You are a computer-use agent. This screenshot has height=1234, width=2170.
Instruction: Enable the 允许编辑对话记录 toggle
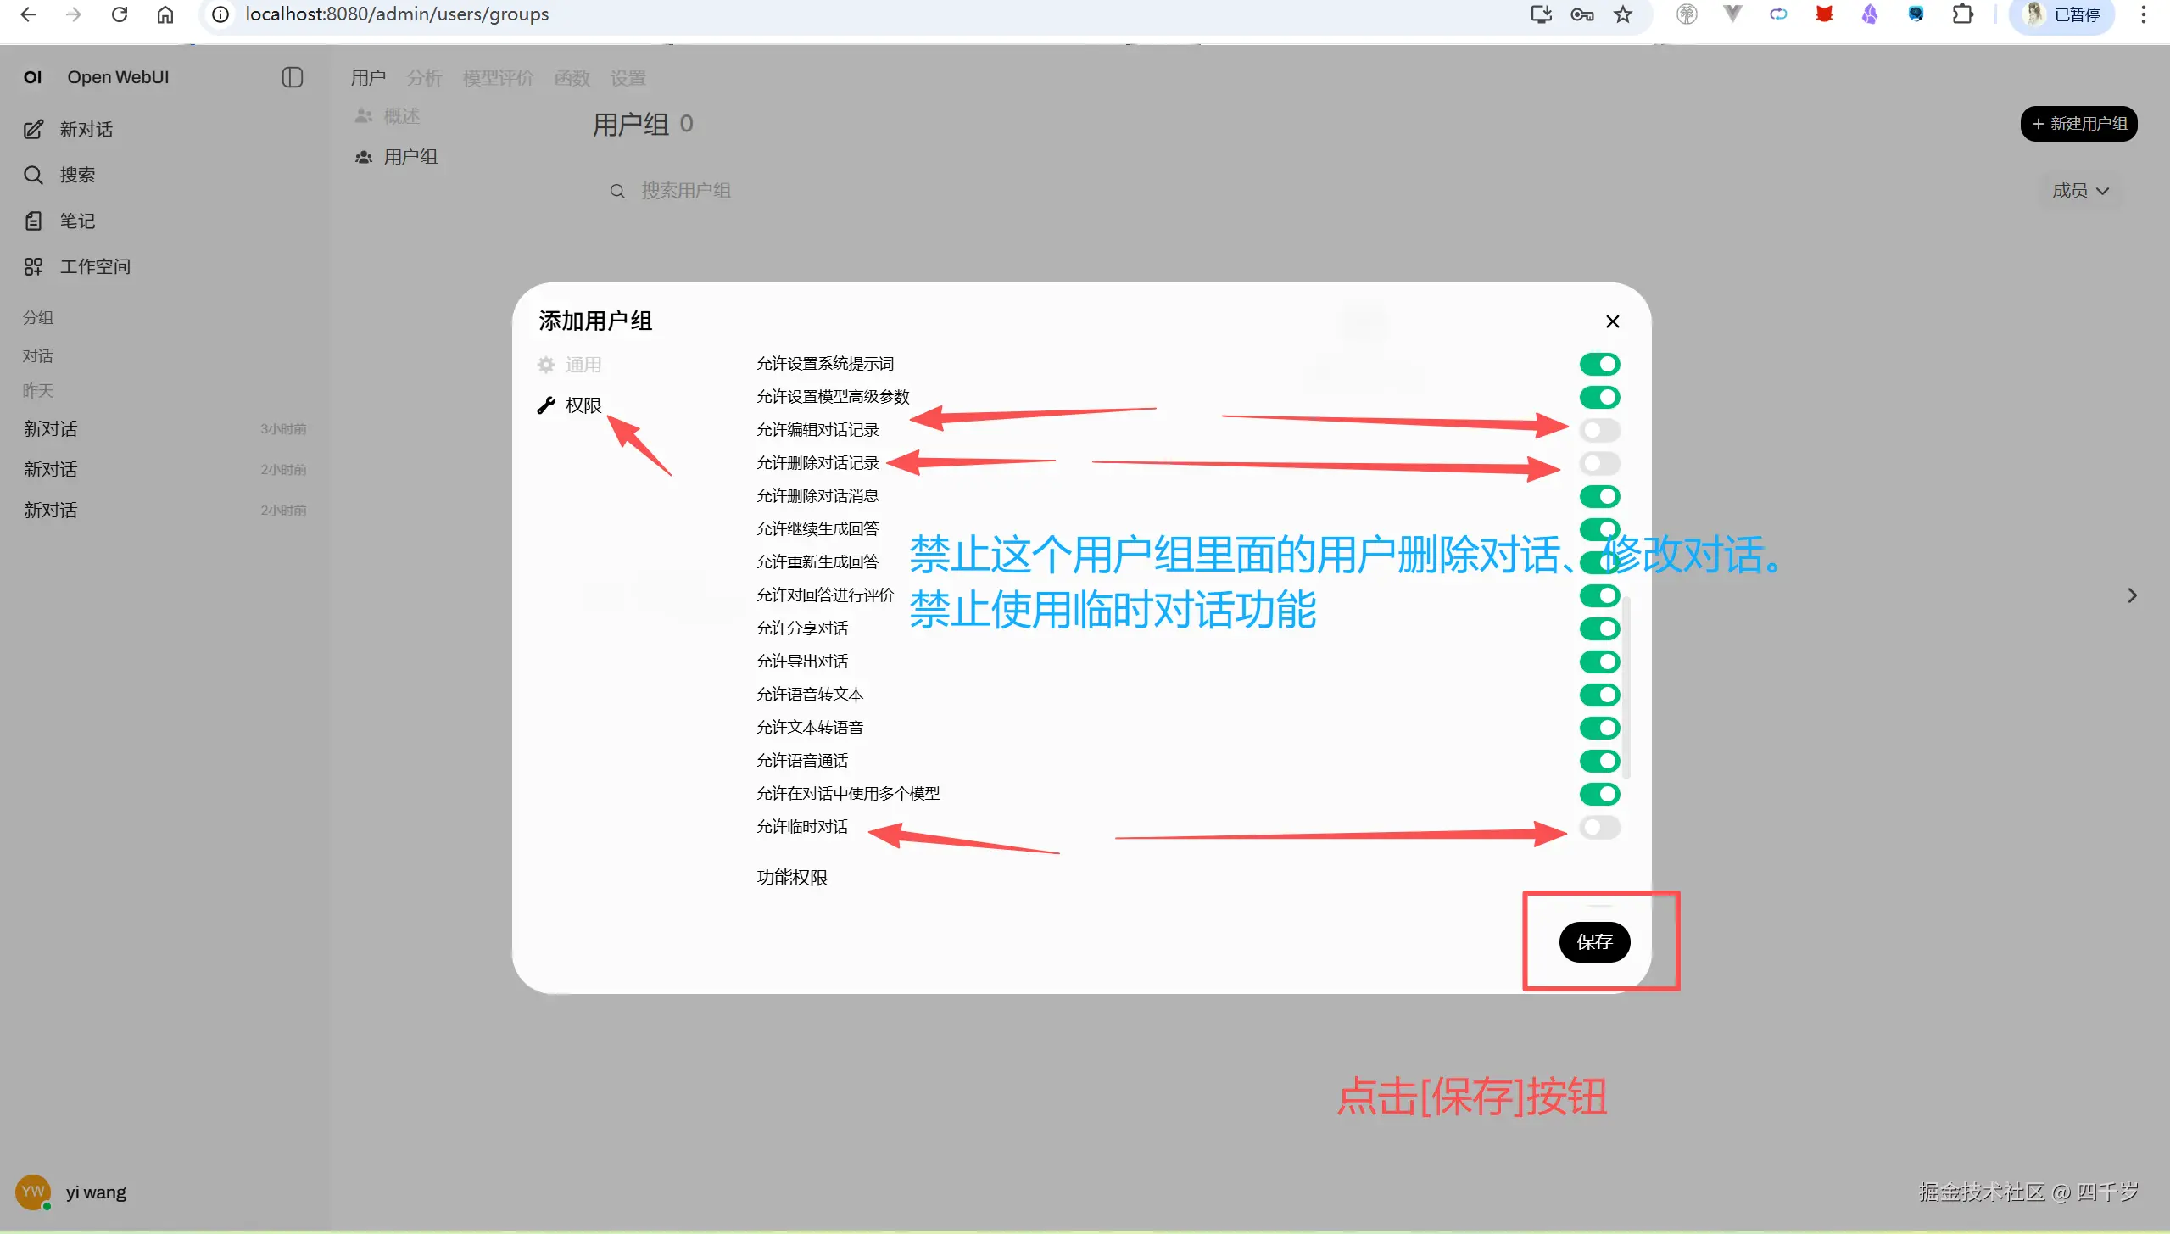click(1599, 430)
